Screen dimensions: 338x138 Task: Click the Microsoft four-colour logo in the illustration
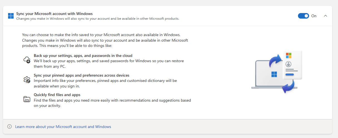289,56
